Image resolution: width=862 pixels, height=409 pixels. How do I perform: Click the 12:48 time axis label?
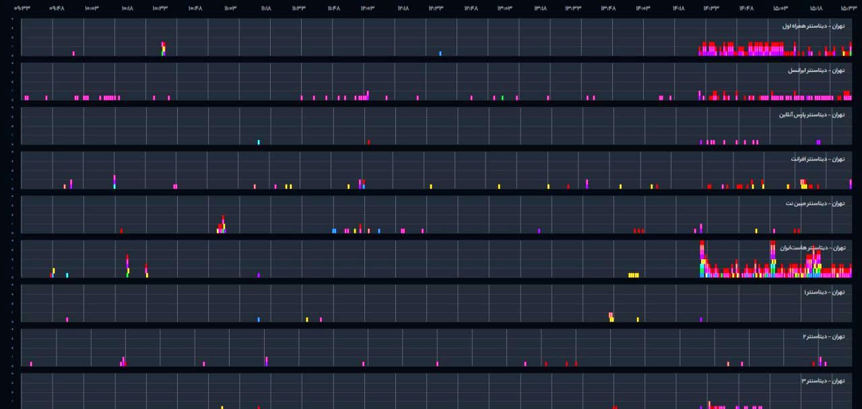point(470,8)
